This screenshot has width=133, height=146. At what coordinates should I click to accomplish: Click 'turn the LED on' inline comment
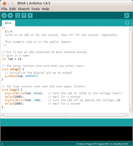(85, 93)
